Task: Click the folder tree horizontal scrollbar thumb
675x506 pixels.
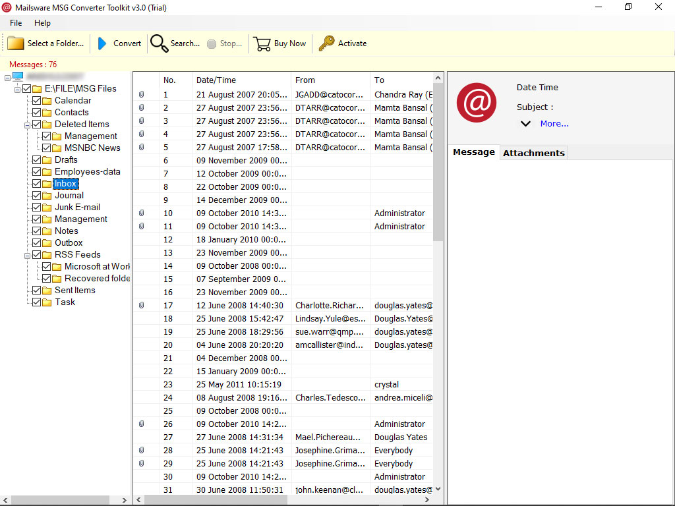Action: [x=60, y=500]
